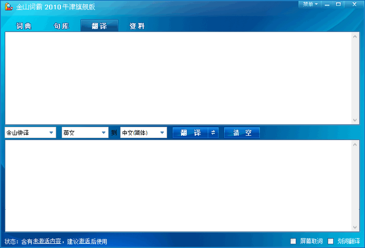This screenshot has height=248, width=365.
Task: Click the 金山词霸 app logo icon
Action: click(x=9, y=6)
